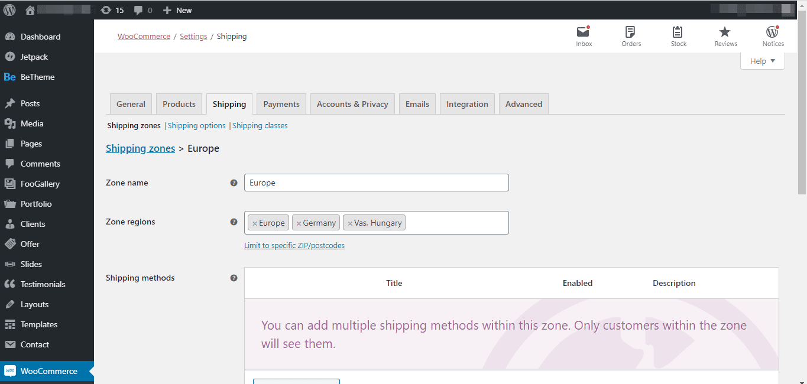
Task: Open the Accounts & Privacy tab
Action: 352,104
